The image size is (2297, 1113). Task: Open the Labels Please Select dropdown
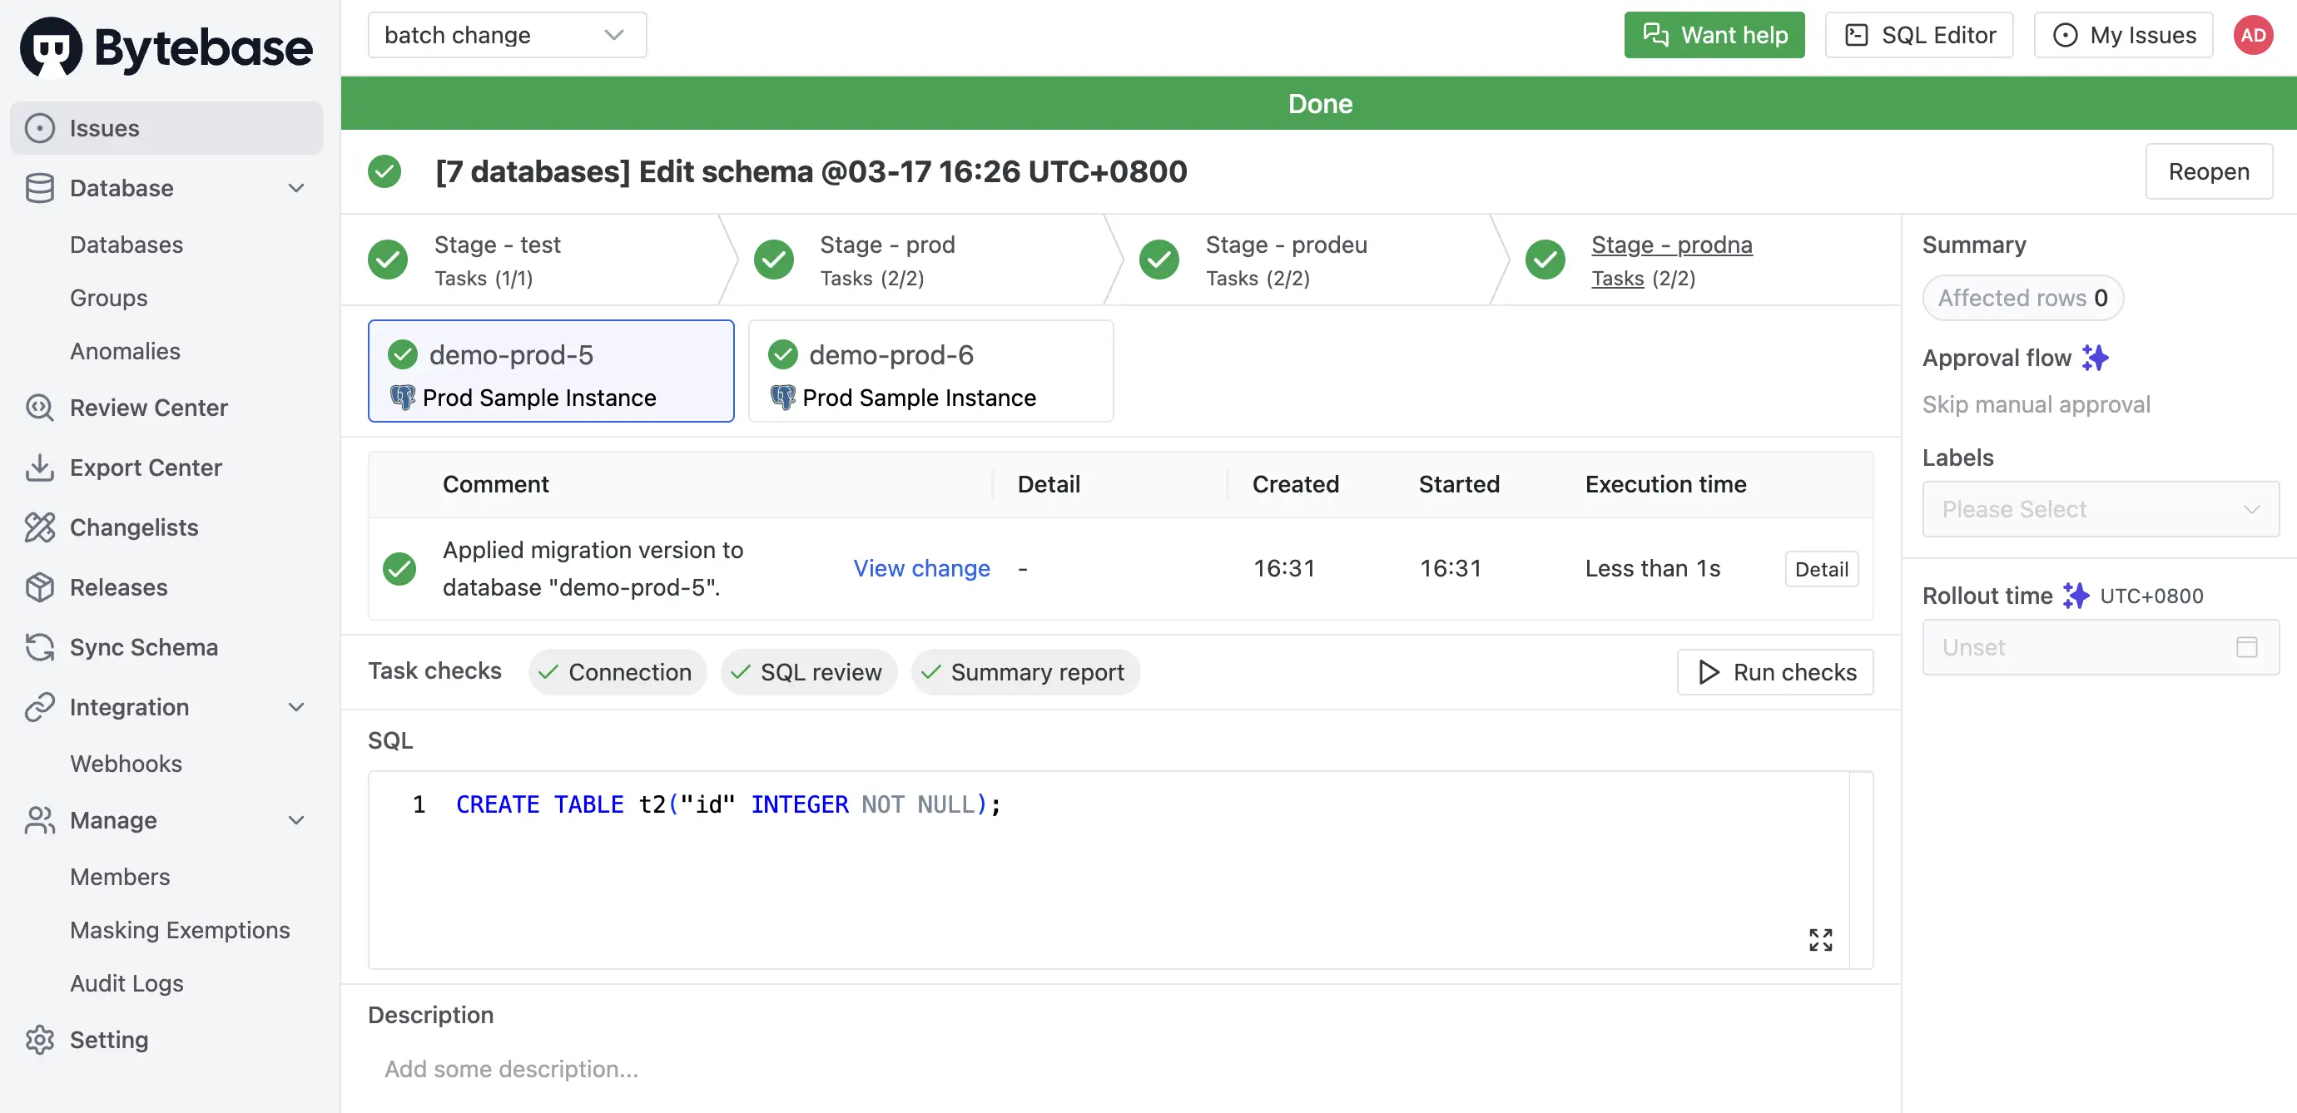pos(2100,509)
